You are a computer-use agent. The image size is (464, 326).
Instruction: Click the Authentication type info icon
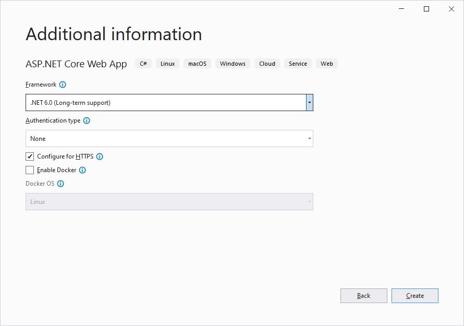(87, 120)
